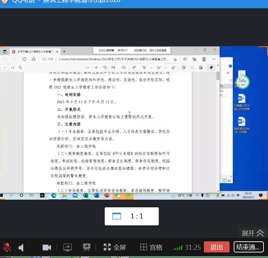
Task: Unmute the microphone in the call bar
Action: (x=7, y=247)
